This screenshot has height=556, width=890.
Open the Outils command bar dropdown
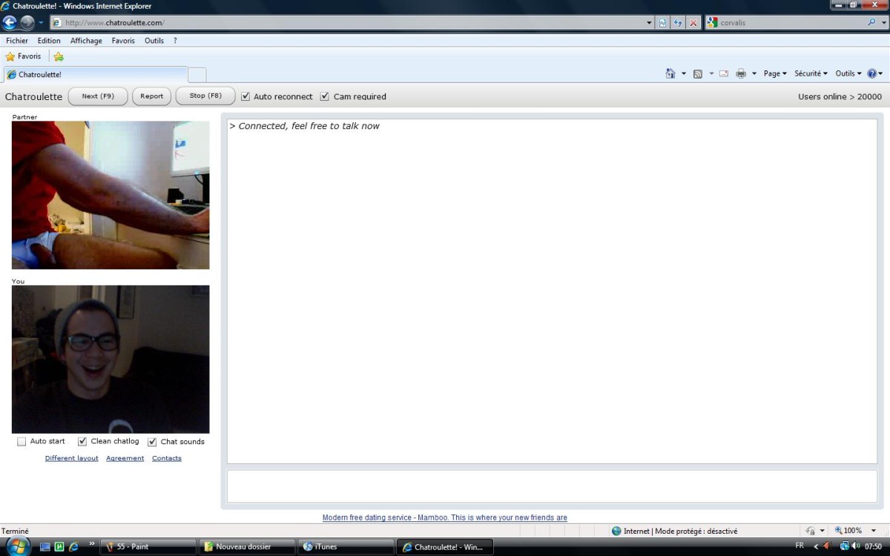[x=848, y=73]
